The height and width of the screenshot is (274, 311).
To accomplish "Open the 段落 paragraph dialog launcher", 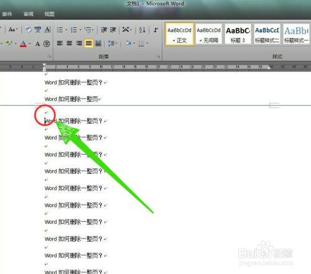I will (x=159, y=57).
